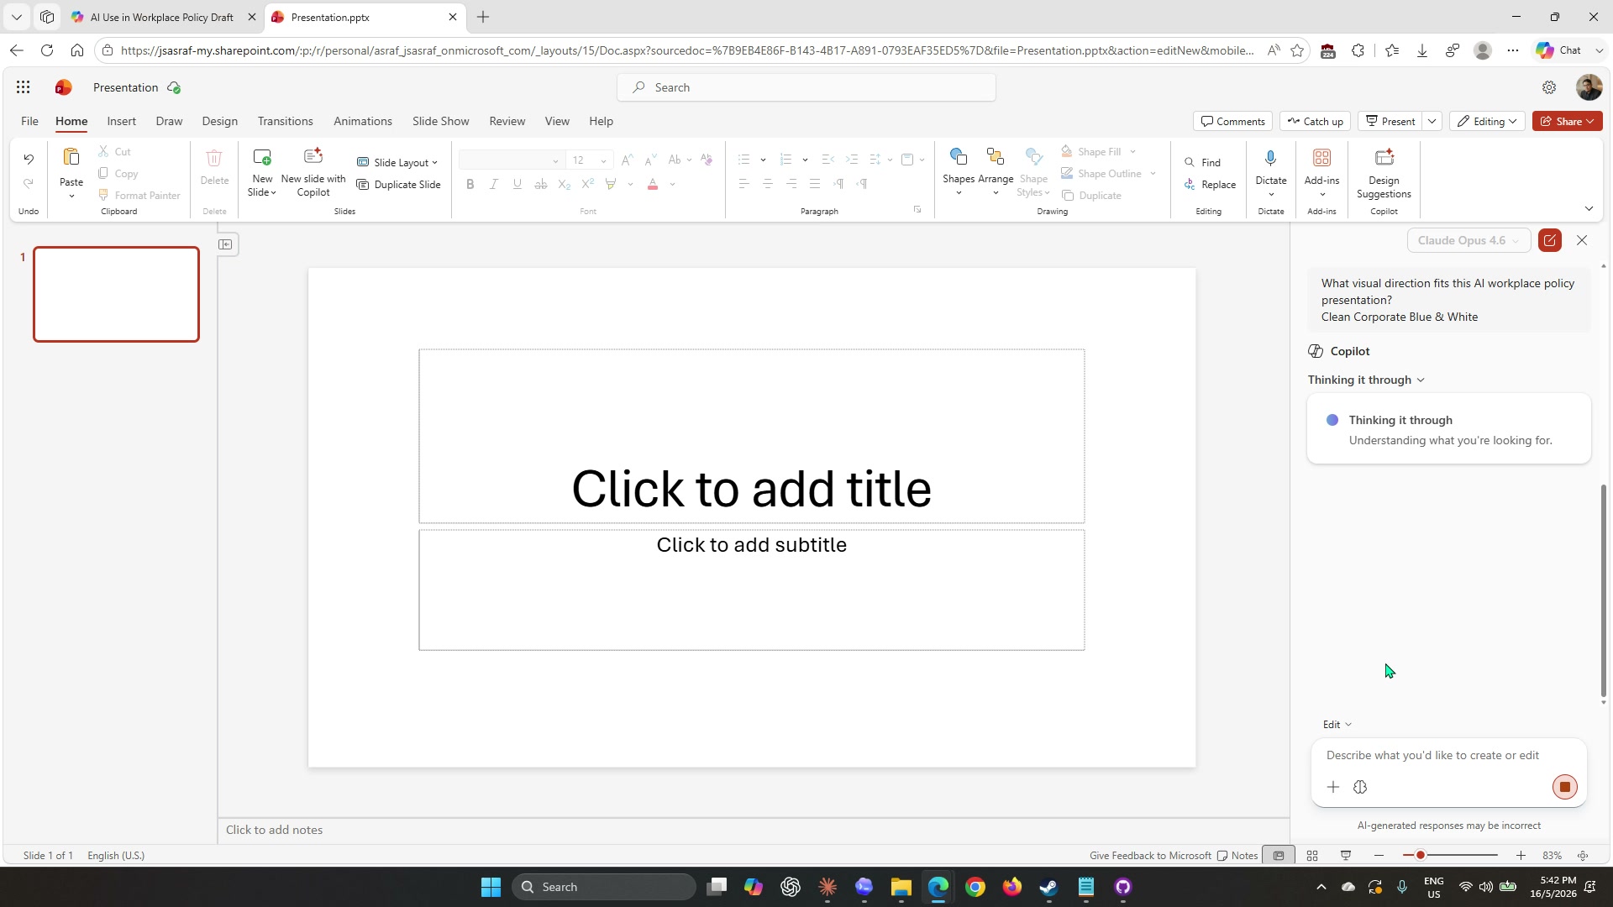This screenshot has height=907, width=1613.
Task: Click the Paste clipboard icon
Action: pos(71,158)
